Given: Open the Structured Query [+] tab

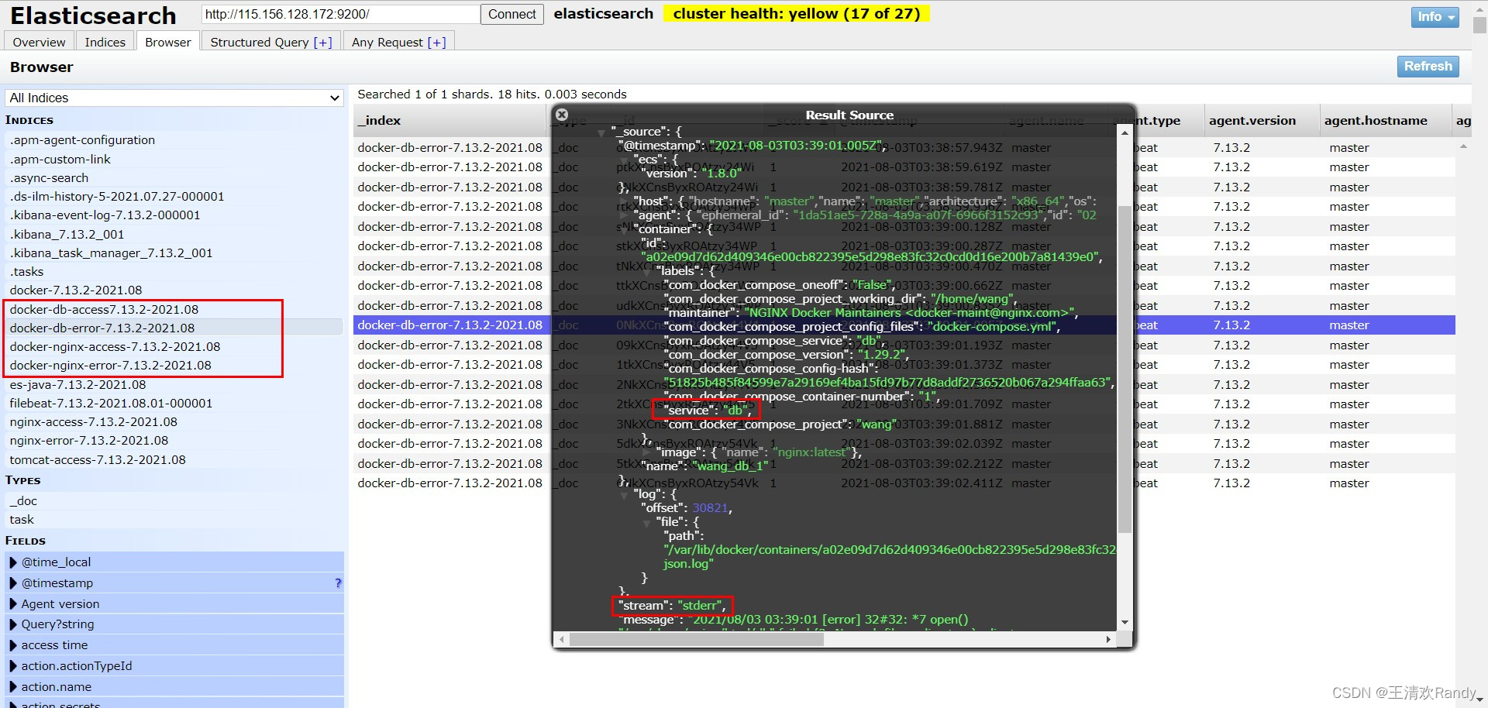Looking at the screenshot, I should click(x=271, y=42).
